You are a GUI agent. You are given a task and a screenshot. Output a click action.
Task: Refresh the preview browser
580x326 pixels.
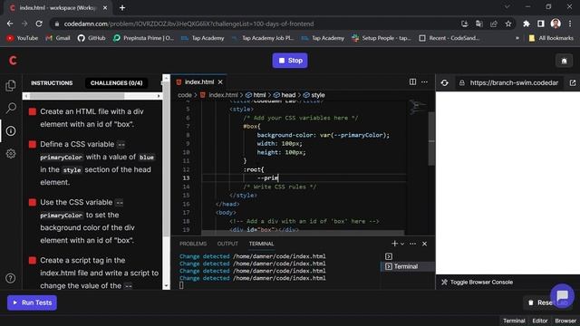tap(445, 82)
